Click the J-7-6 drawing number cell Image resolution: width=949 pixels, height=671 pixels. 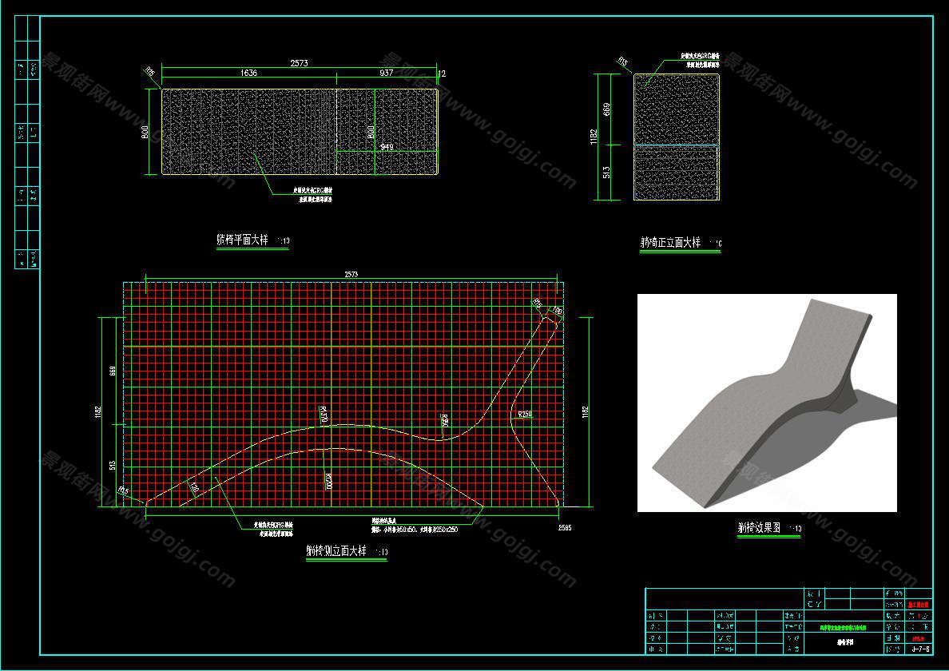coord(919,649)
